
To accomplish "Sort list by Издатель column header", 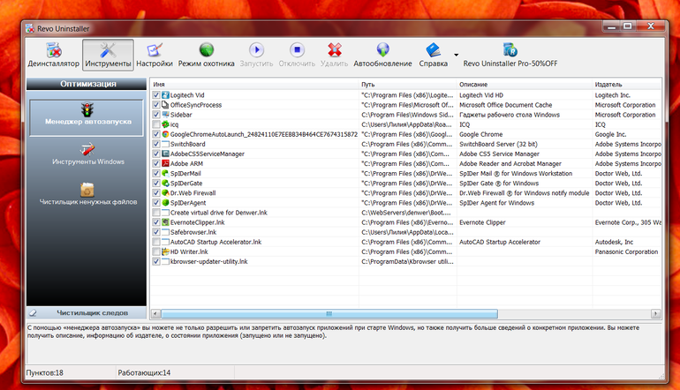I will click(x=627, y=84).
